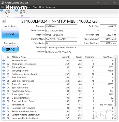Click status icon for Reallocated Sectors Count

pyautogui.click(x=4, y=74)
